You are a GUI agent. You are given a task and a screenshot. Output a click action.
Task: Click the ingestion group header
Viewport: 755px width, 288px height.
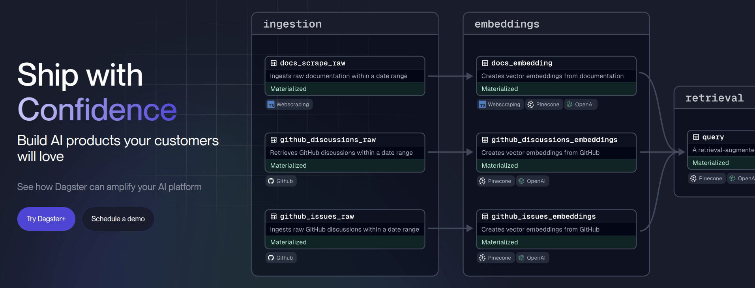345,24
